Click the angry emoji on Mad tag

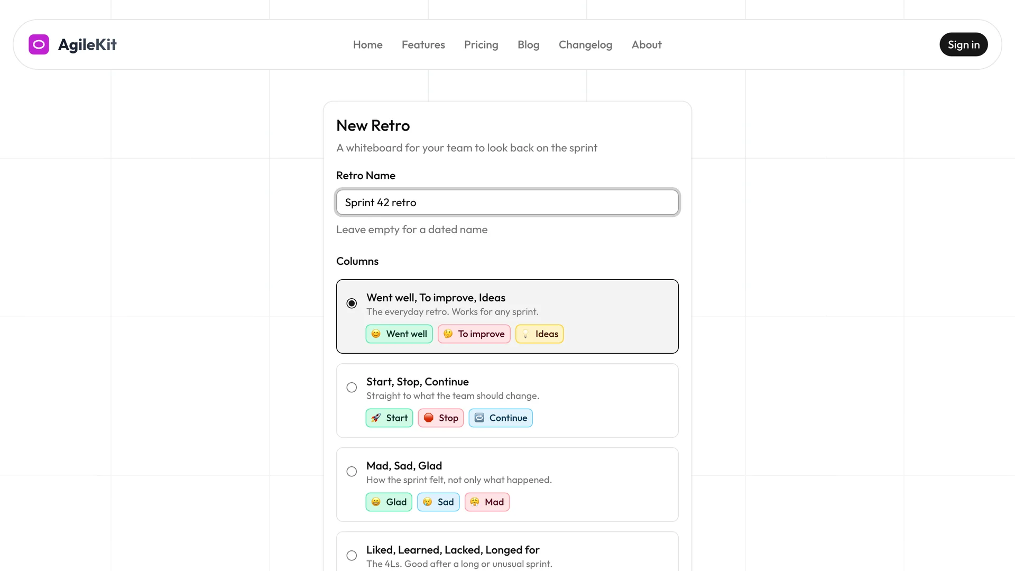(x=475, y=502)
